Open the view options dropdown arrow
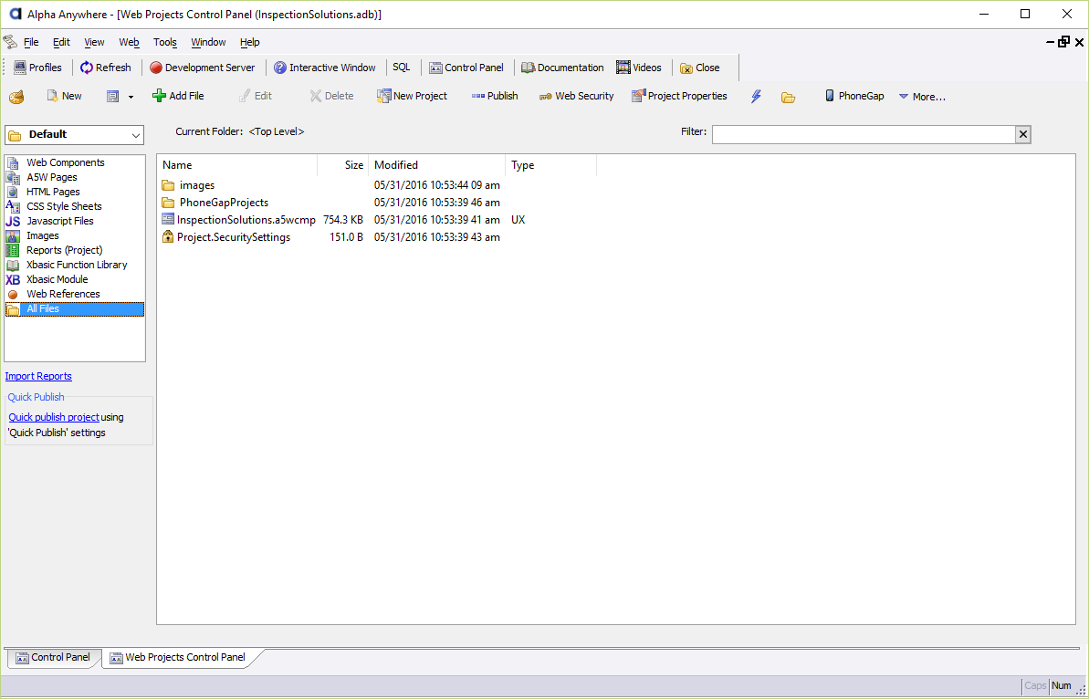 pyautogui.click(x=131, y=97)
